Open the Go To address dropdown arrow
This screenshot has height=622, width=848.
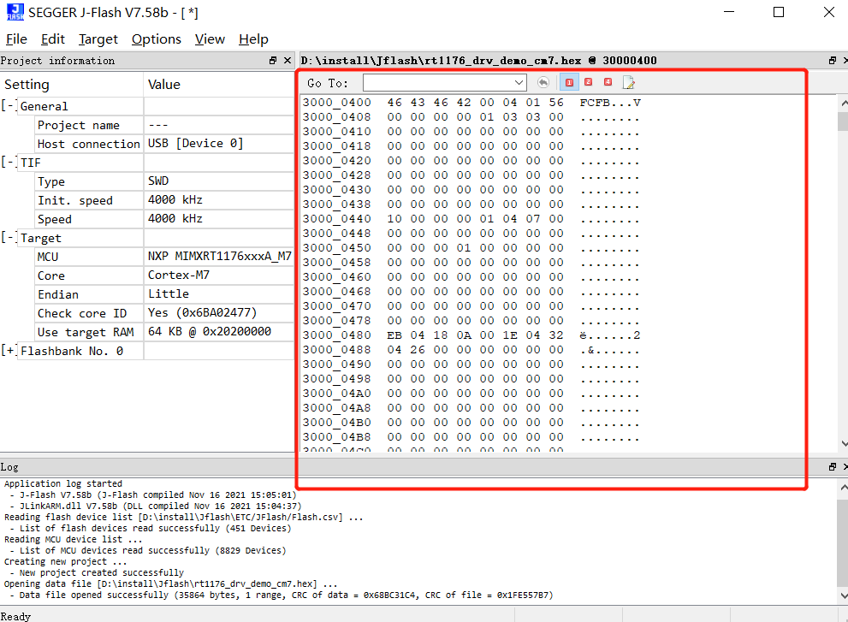519,83
